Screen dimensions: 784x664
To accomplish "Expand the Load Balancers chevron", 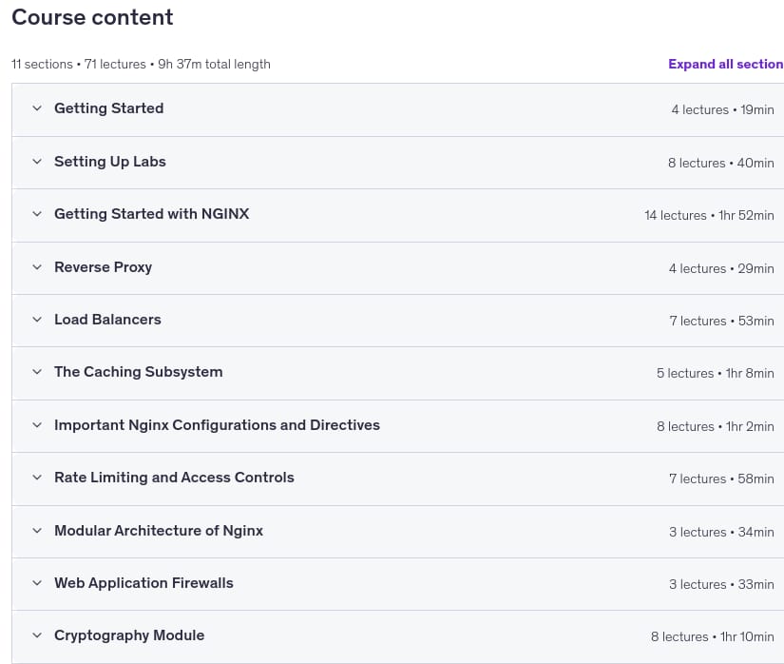I will click(x=37, y=320).
